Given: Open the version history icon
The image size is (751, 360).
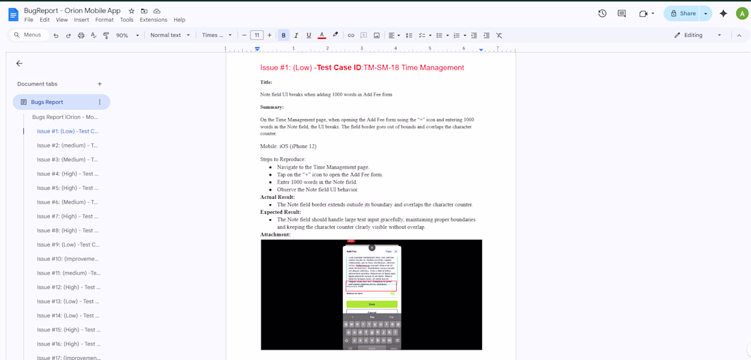Looking at the screenshot, I should (x=603, y=14).
